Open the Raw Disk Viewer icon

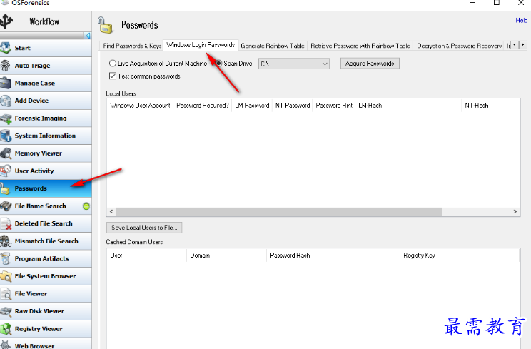pyautogui.click(x=6, y=311)
